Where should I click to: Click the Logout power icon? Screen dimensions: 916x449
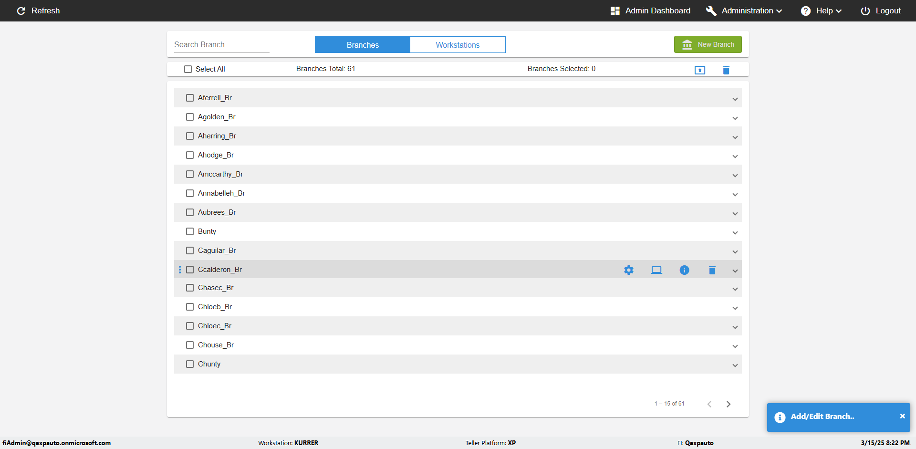pos(865,10)
